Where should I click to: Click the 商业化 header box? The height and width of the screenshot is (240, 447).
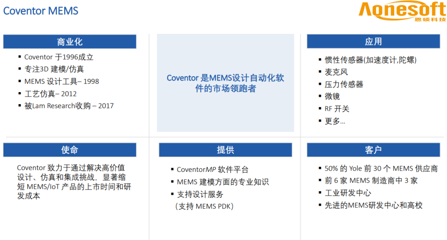point(70,42)
